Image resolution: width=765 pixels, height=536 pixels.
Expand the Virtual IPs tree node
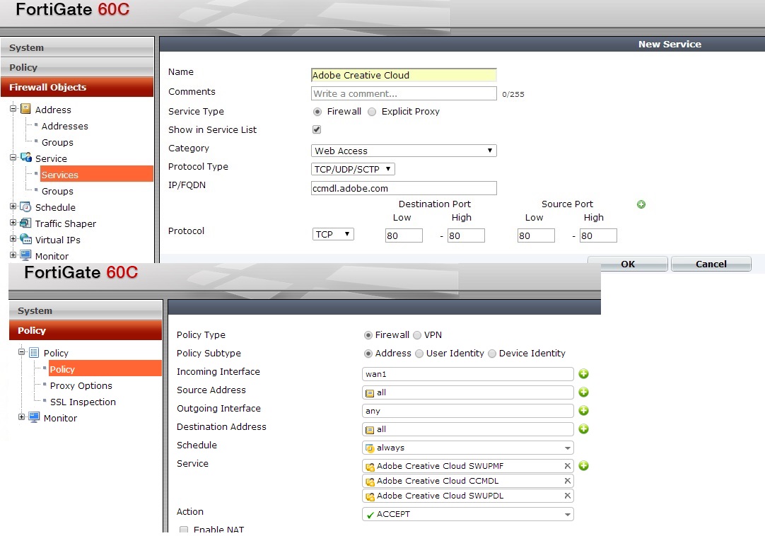pos(13,239)
